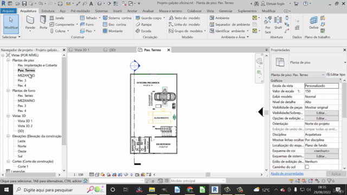Screen dimensions: 347x195
Task: Select the Forro ceiling tool
Action: click(87, 24)
